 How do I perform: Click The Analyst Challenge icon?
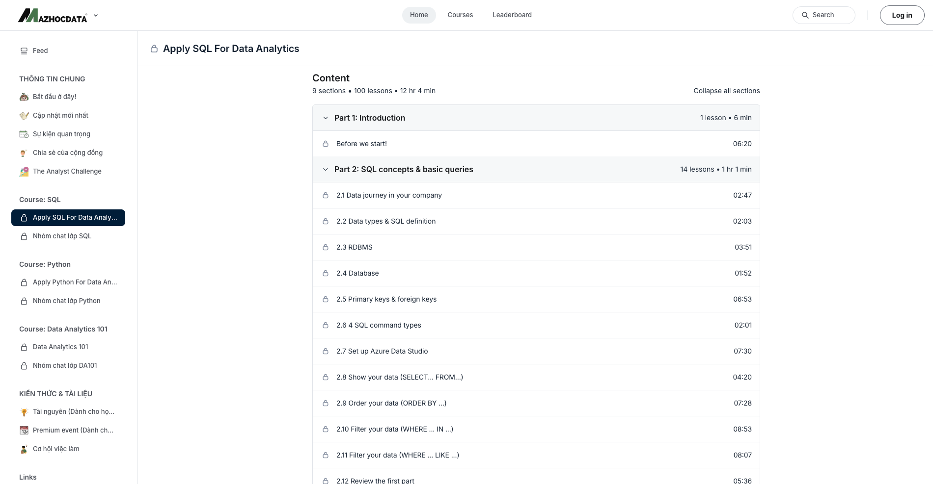point(24,172)
